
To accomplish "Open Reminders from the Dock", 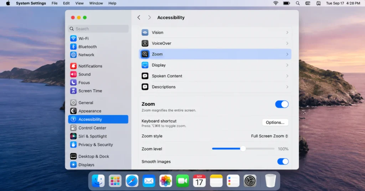I will [x=233, y=181].
